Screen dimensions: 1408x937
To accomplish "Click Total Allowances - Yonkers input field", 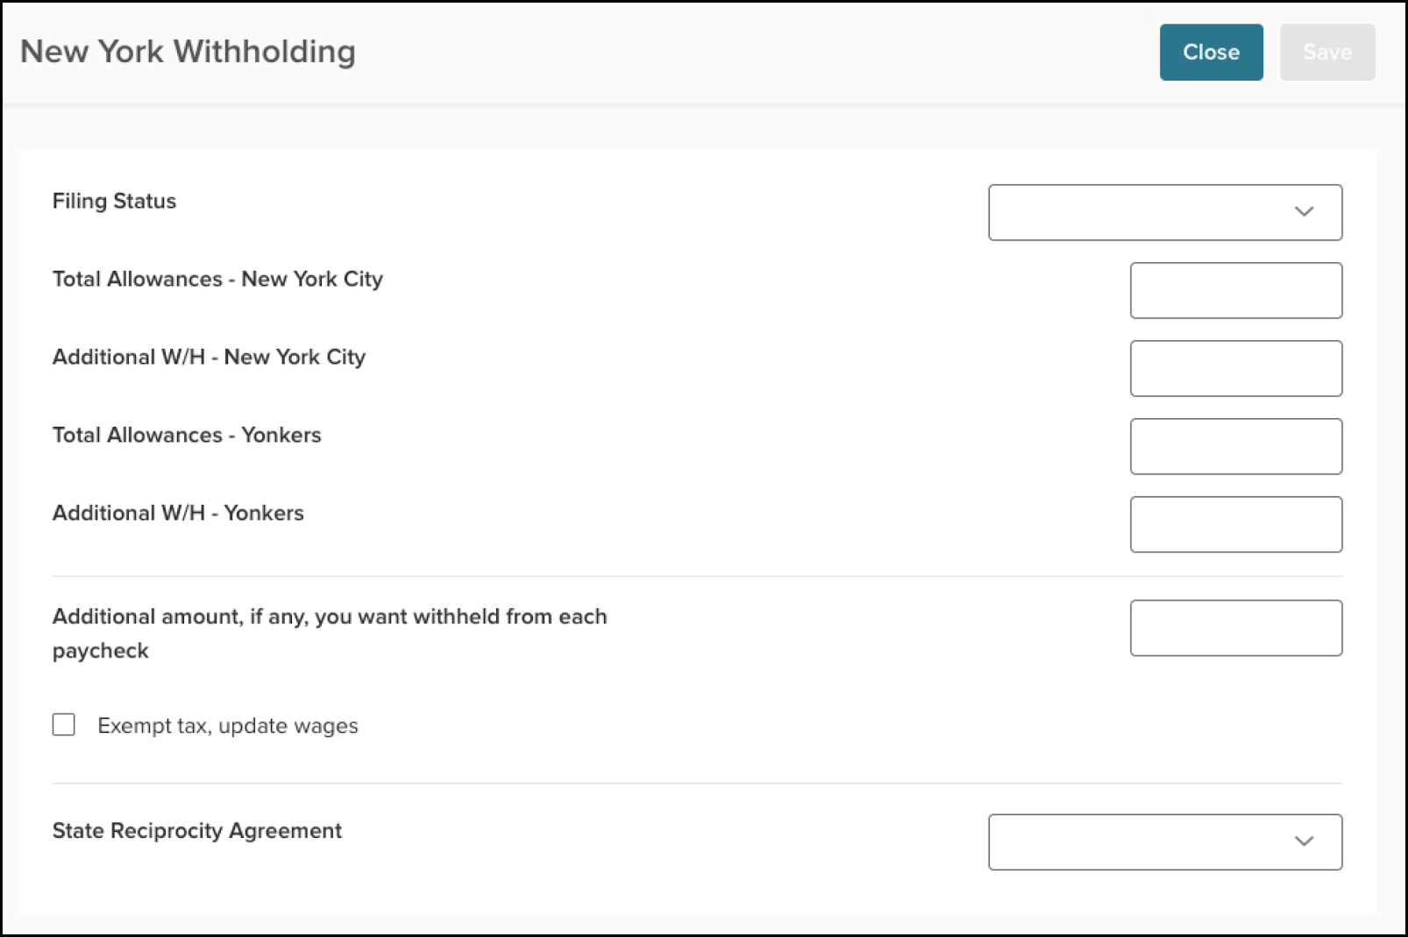I will pos(1236,446).
